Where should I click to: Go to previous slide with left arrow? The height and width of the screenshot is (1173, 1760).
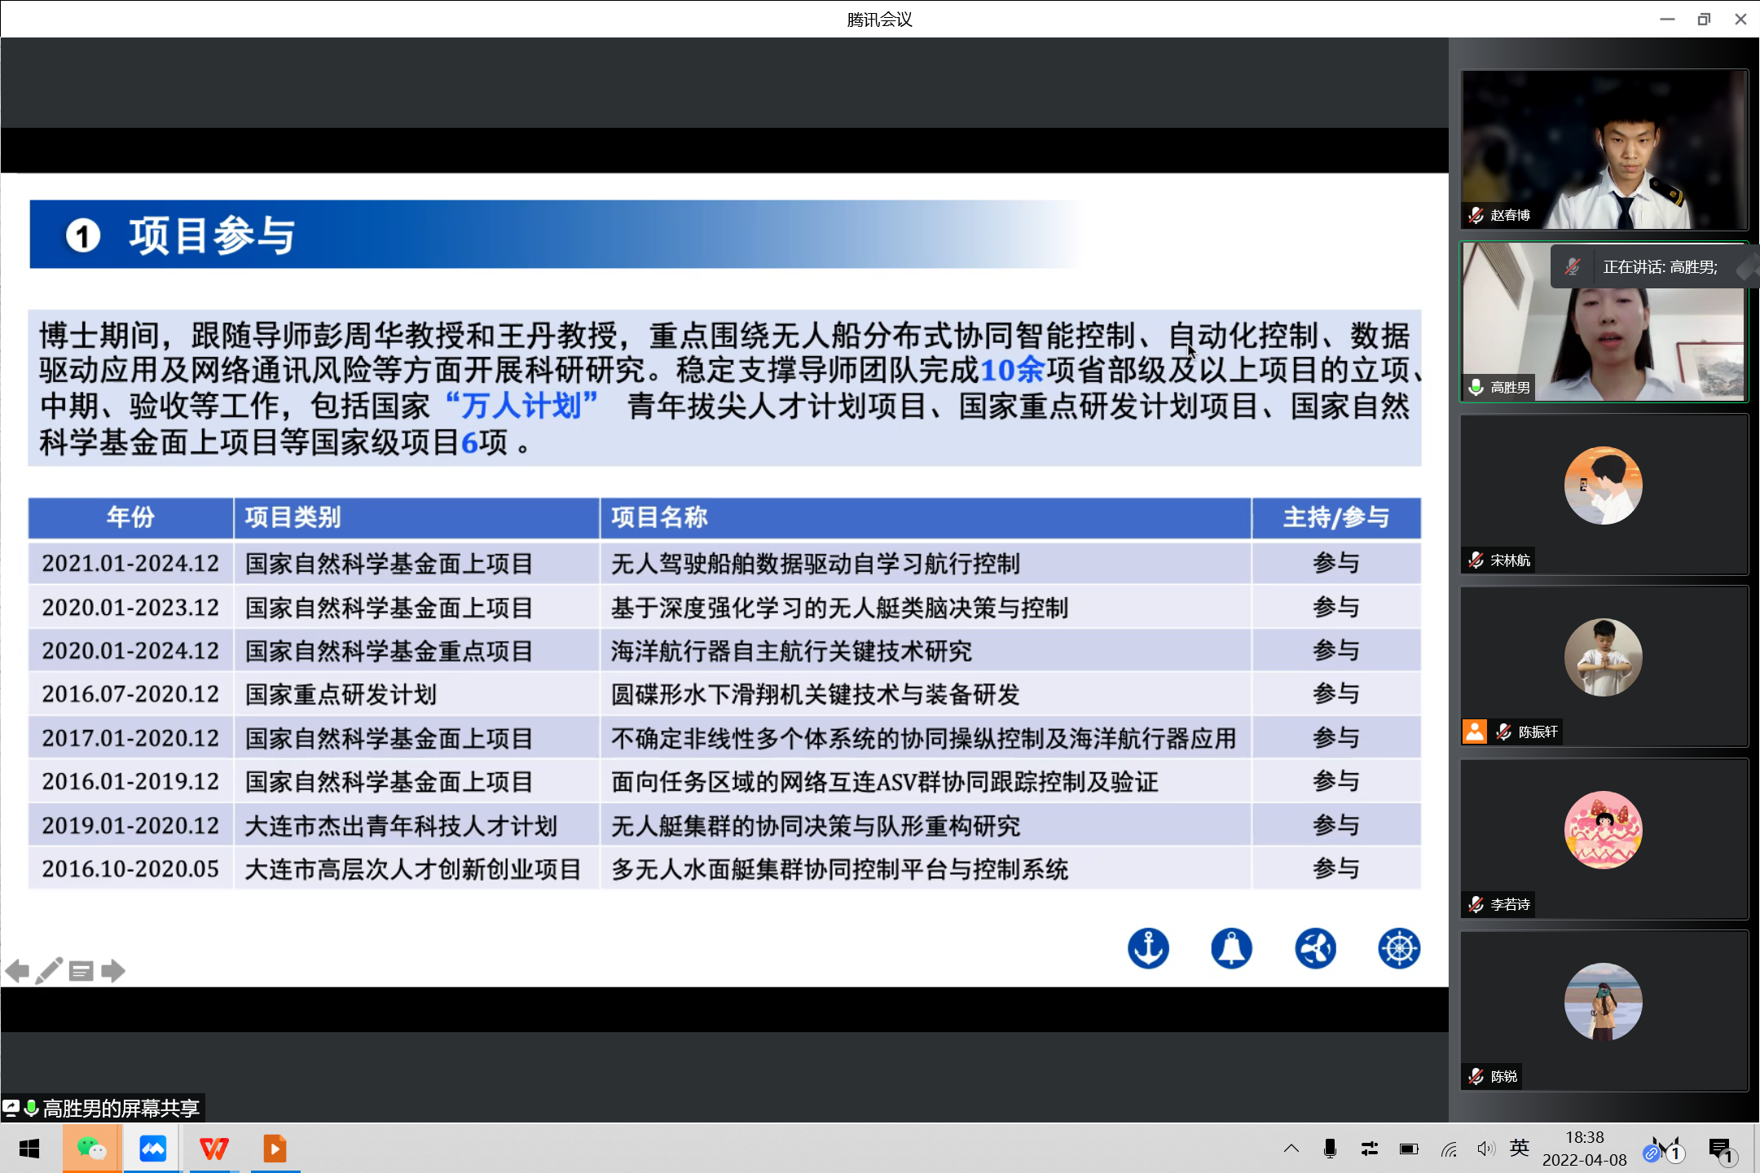[x=17, y=971]
